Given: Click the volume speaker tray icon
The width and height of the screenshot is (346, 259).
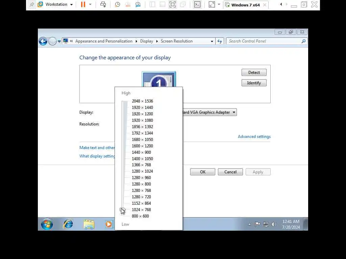Looking at the screenshot, I should [x=274, y=224].
